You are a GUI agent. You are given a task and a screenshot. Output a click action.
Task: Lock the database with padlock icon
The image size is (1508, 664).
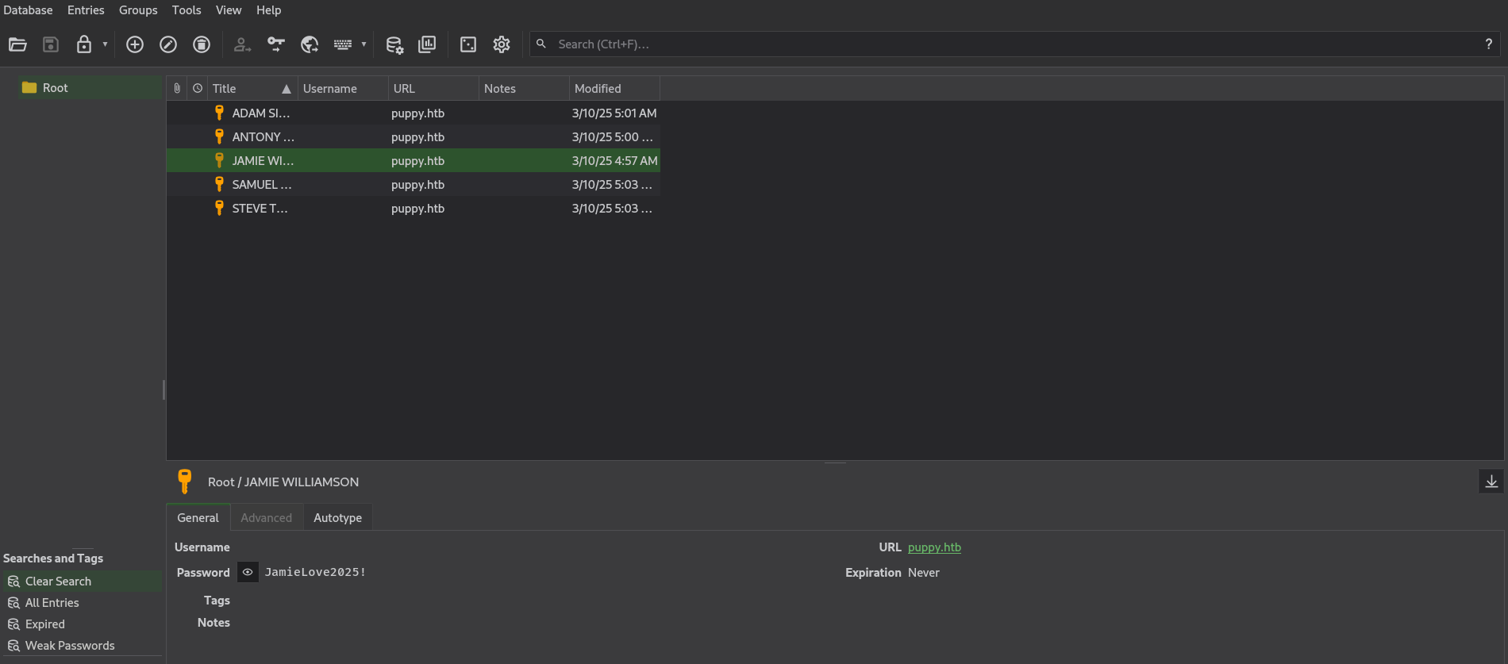coord(83,44)
